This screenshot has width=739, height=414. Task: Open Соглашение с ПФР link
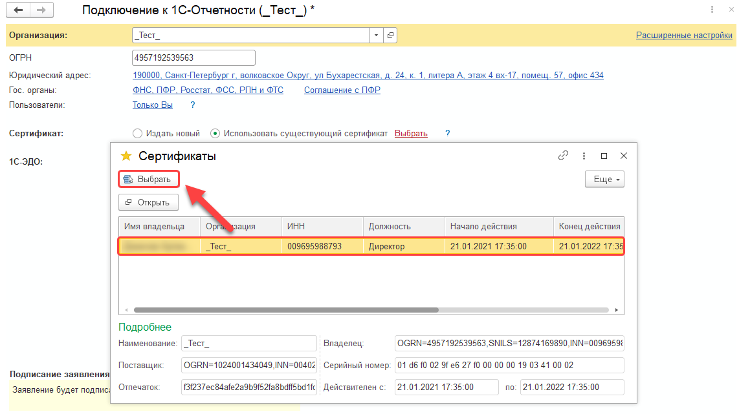point(342,90)
